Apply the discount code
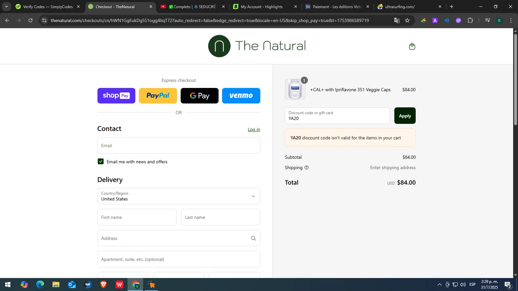The width and height of the screenshot is (518, 291). (405, 116)
